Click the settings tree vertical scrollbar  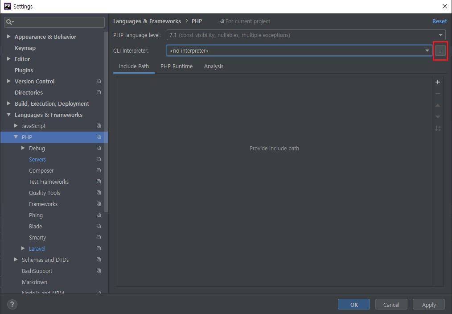[x=106, y=122]
